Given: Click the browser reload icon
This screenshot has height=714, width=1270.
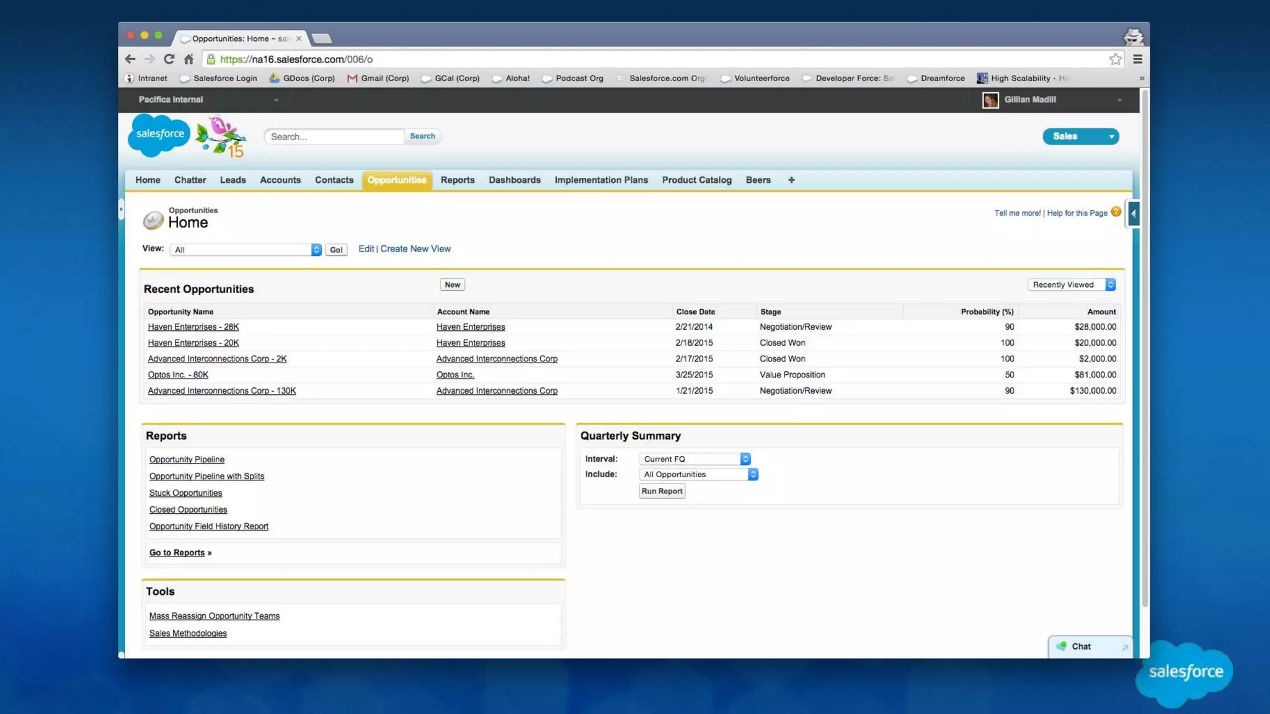Looking at the screenshot, I should tap(169, 59).
